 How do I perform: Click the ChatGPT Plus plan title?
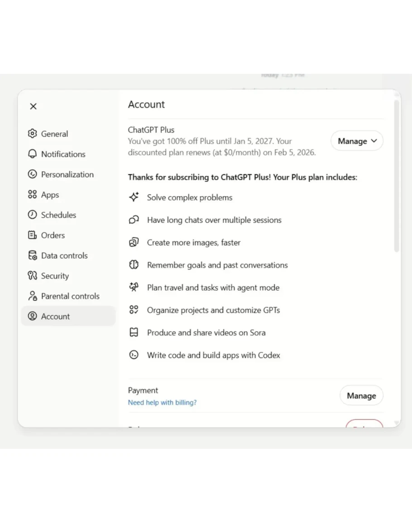coord(151,130)
